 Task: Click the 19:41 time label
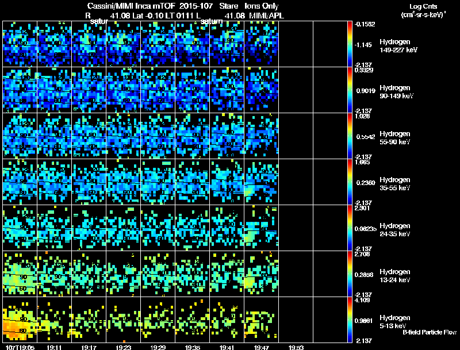tap(227, 347)
